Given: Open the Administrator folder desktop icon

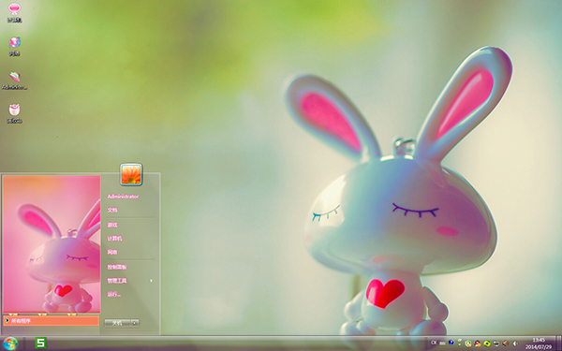Looking at the screenshot, I should (x=14, y=80).
